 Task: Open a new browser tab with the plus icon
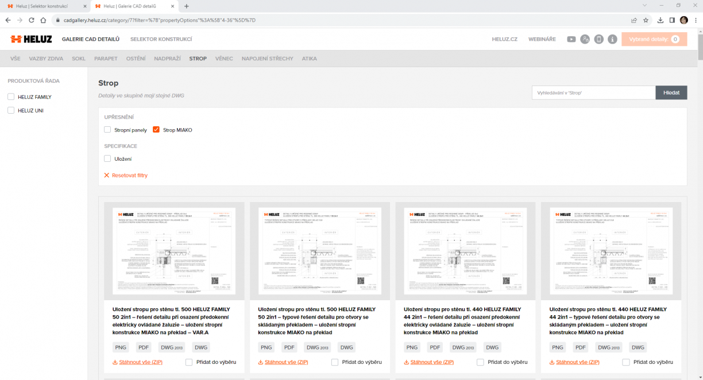coord(186,6)
